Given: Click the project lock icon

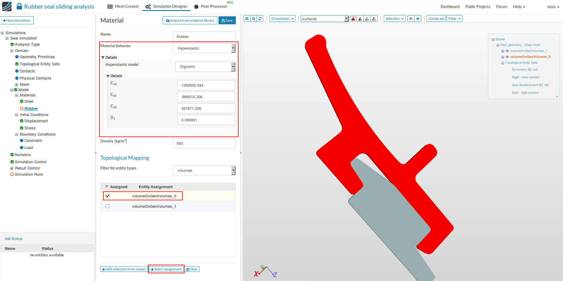Looking at the screenshot, I should [x=19, y=6].
